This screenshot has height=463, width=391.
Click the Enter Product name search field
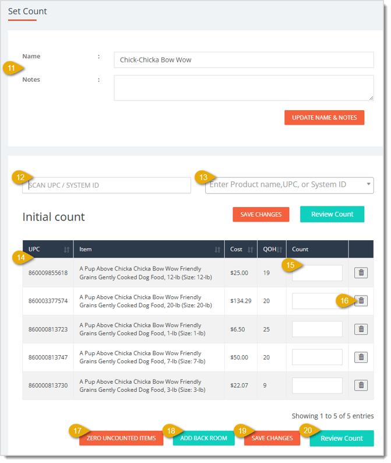[x=290, y=185]
